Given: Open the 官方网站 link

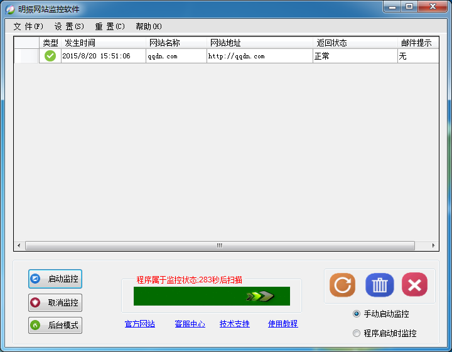Looking at the screenshot, I should (140, 324).
